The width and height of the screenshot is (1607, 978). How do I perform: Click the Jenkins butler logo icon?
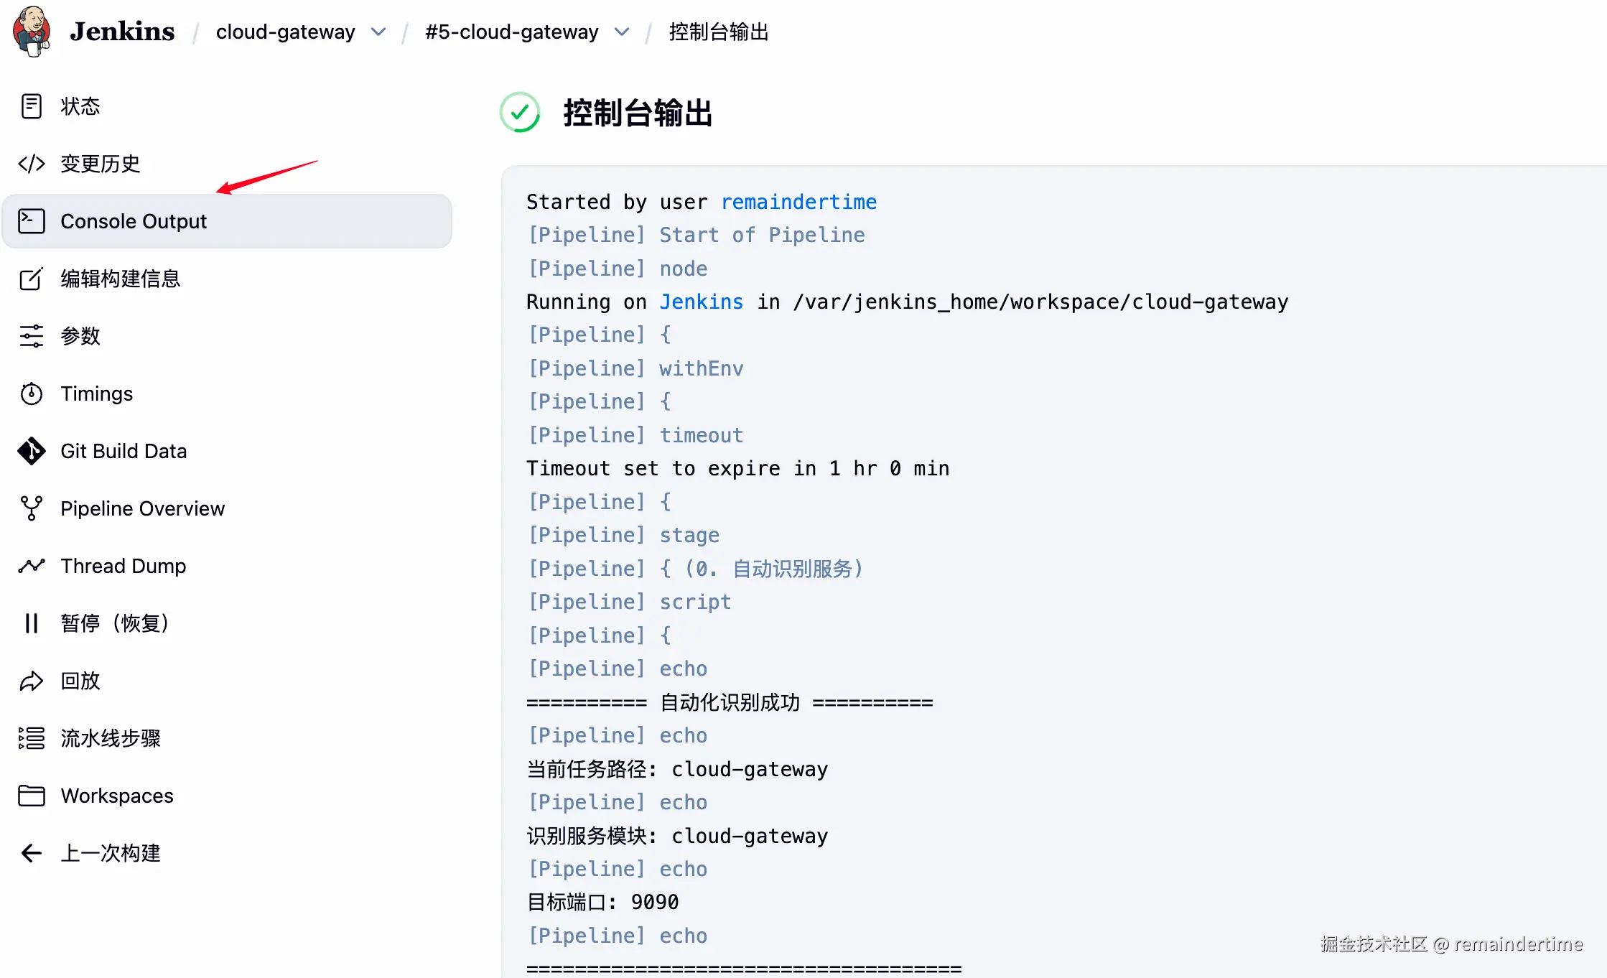click(x=32, y=31)
